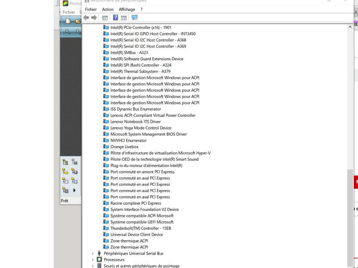Open the Affichage menu
This screenshot has height=268, width=358.
pyautogui.click(x=127, y=9)
